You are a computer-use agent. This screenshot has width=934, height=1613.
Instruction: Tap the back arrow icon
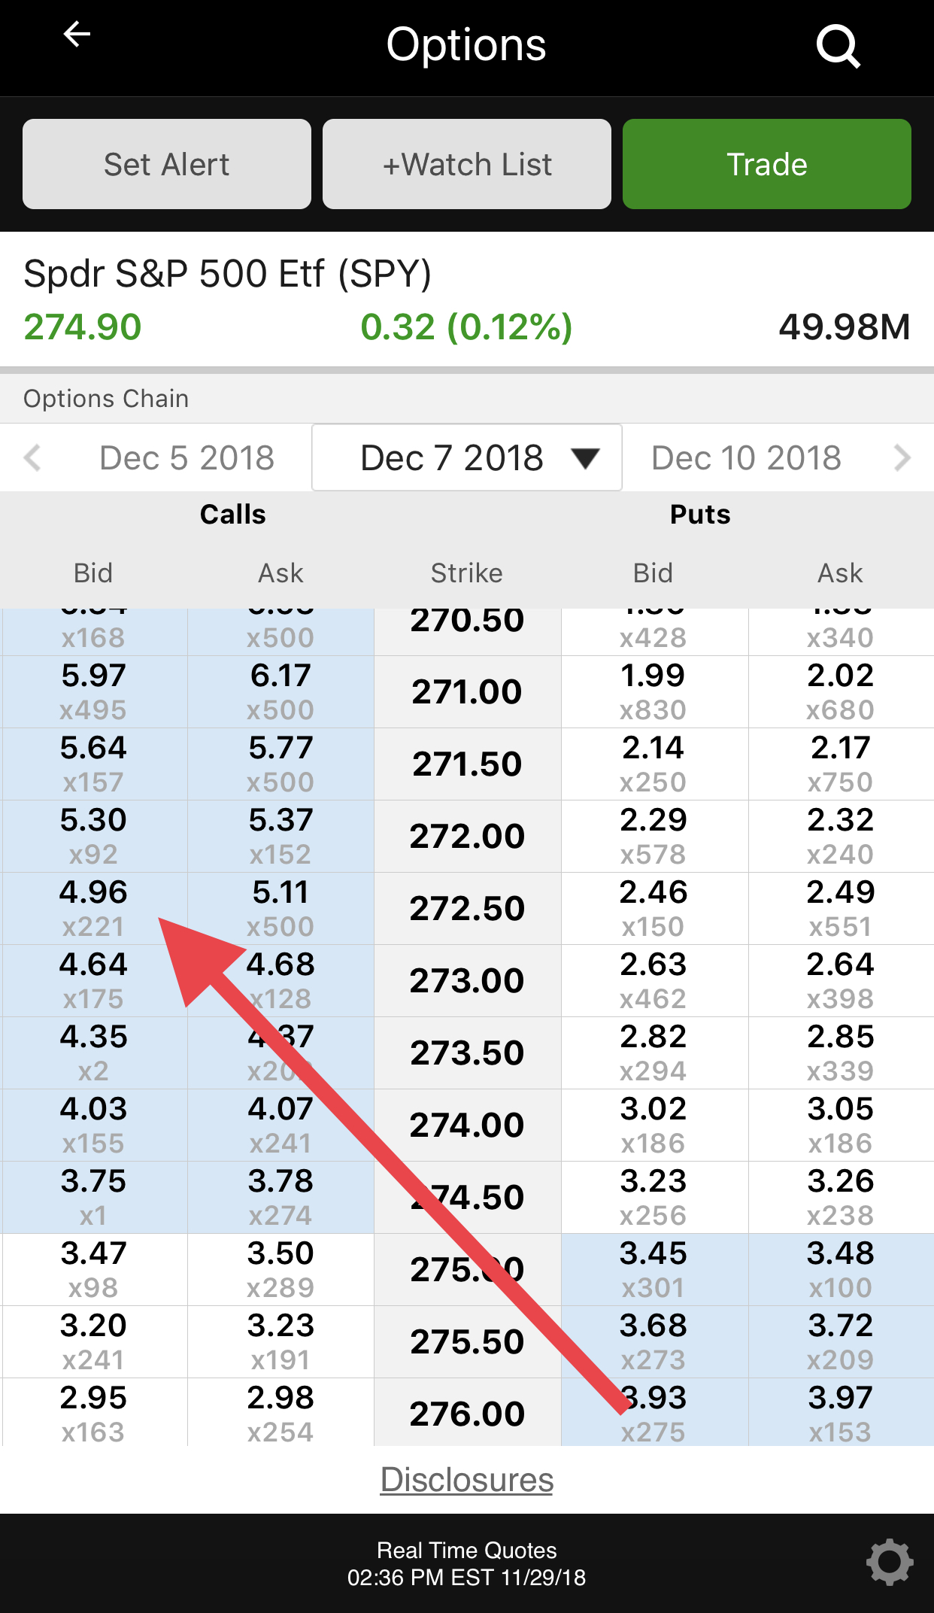(77, 35)
